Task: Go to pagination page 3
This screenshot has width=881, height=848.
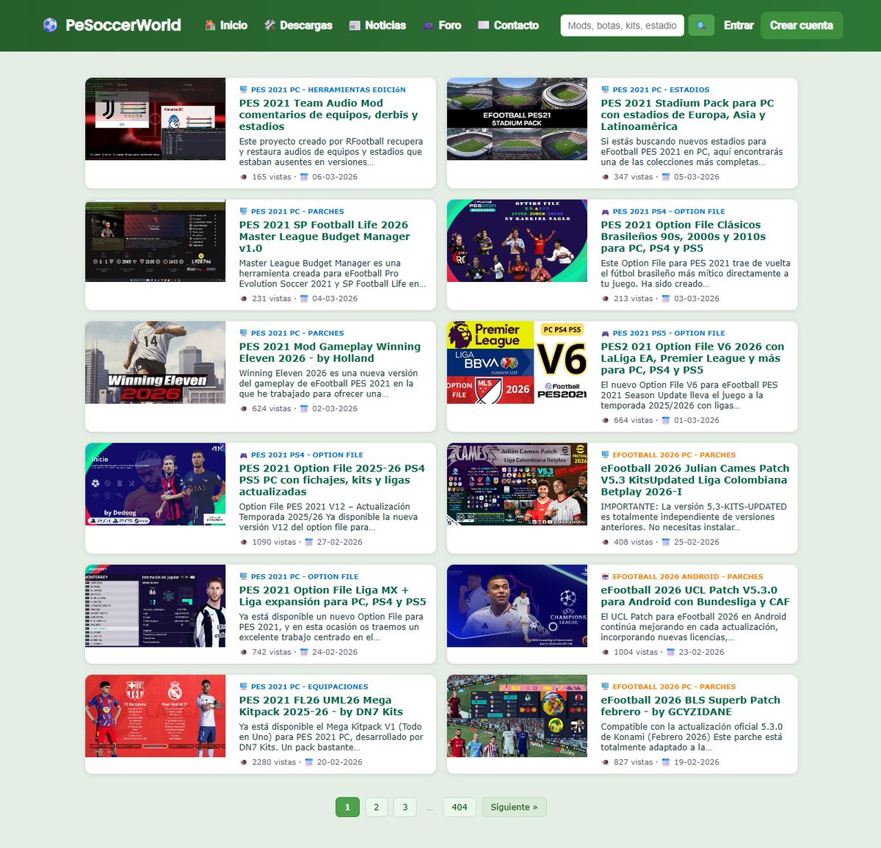Action: tap(405, 807)
